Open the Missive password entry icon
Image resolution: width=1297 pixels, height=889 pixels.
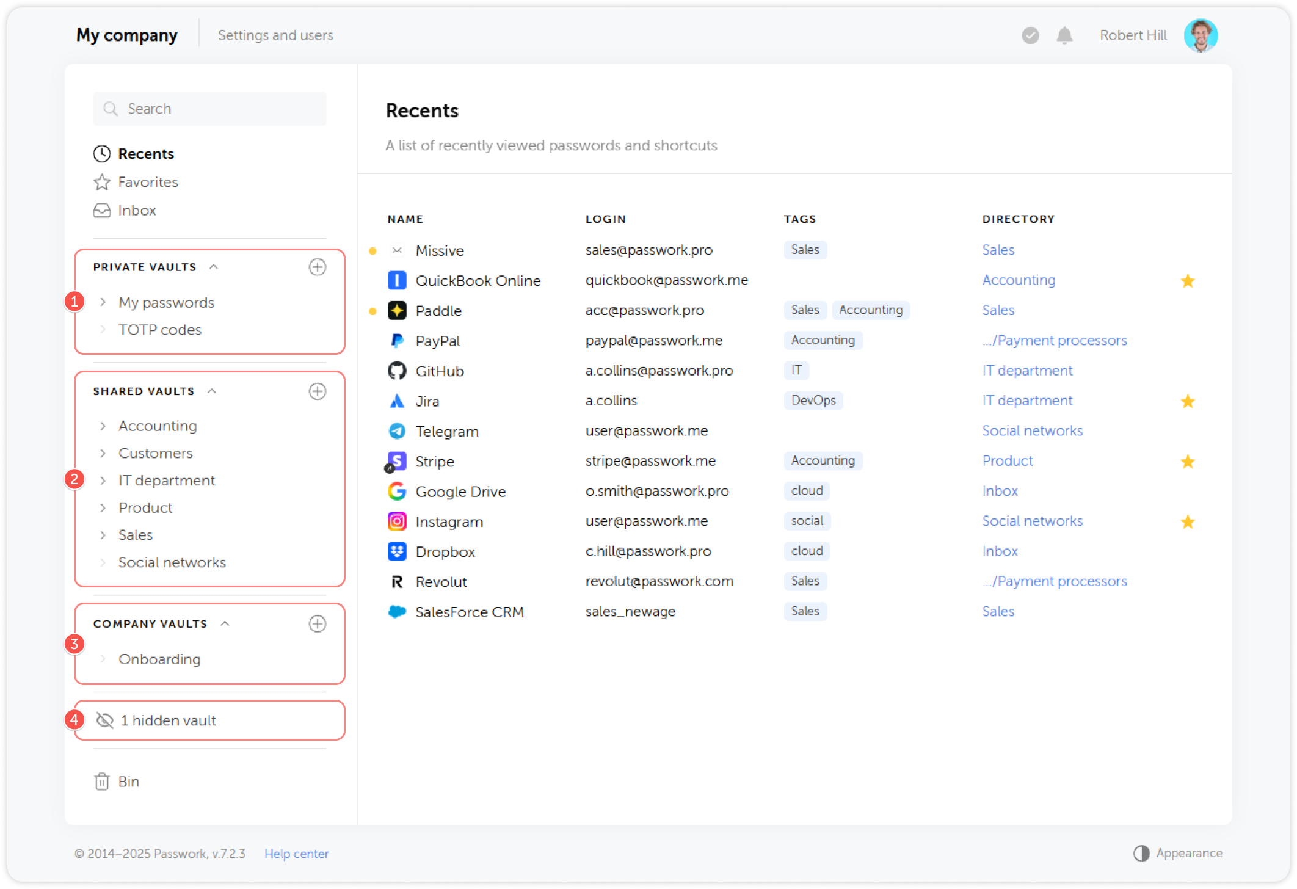(x=396, y=250)
